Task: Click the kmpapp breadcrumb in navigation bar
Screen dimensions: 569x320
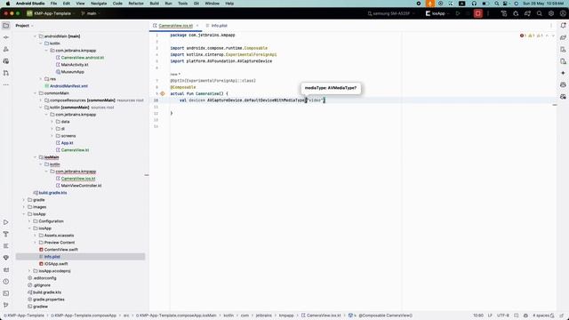Action: [x=286, y=316]
